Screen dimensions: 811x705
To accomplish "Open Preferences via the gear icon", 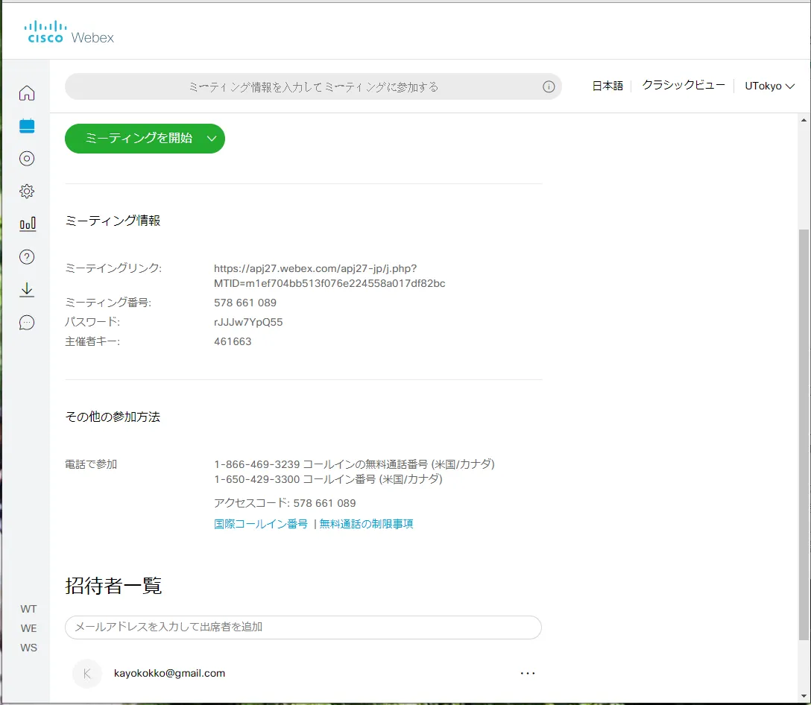I will 27,191.
